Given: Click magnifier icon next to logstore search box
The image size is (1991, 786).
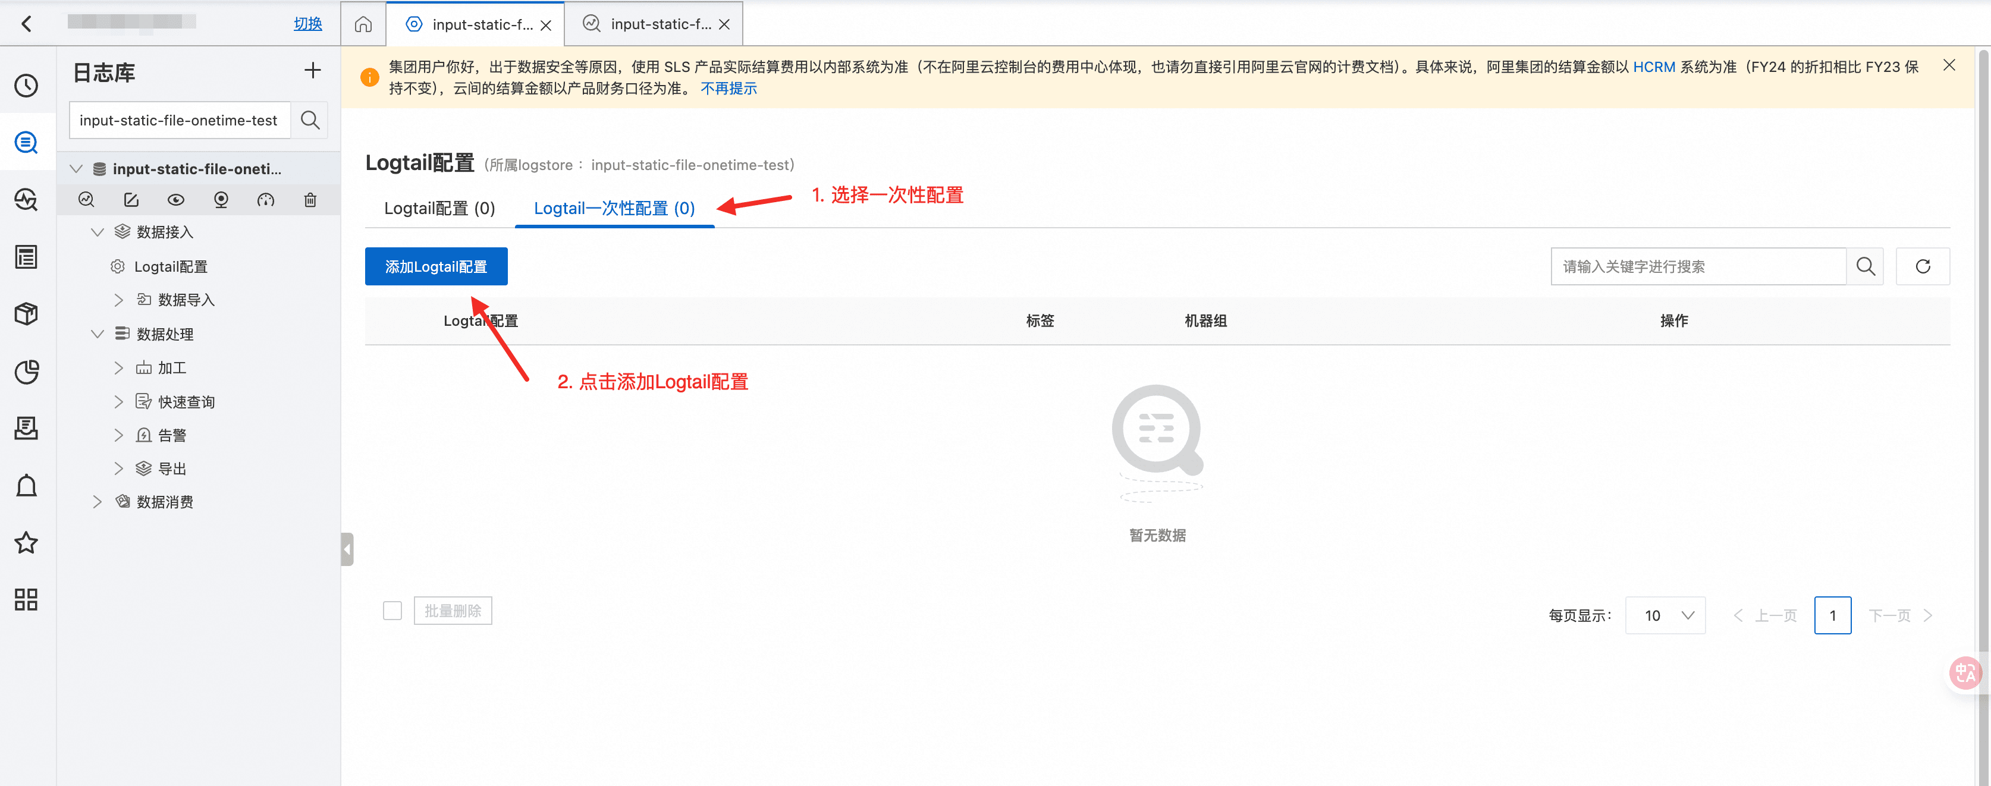Looking at the screenshot, I should (310, 121).
